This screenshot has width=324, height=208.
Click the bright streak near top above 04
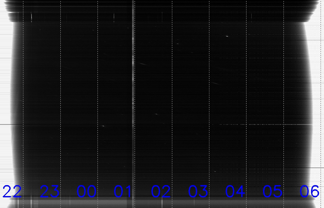point(227,36)
